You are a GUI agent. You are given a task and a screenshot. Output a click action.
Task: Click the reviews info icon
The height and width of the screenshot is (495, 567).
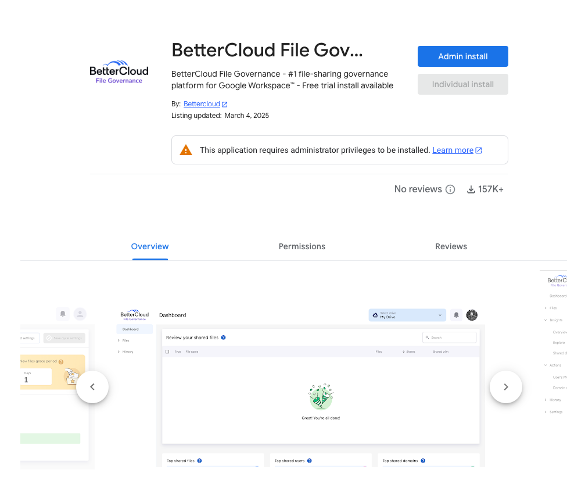click(x=450, y=189)
